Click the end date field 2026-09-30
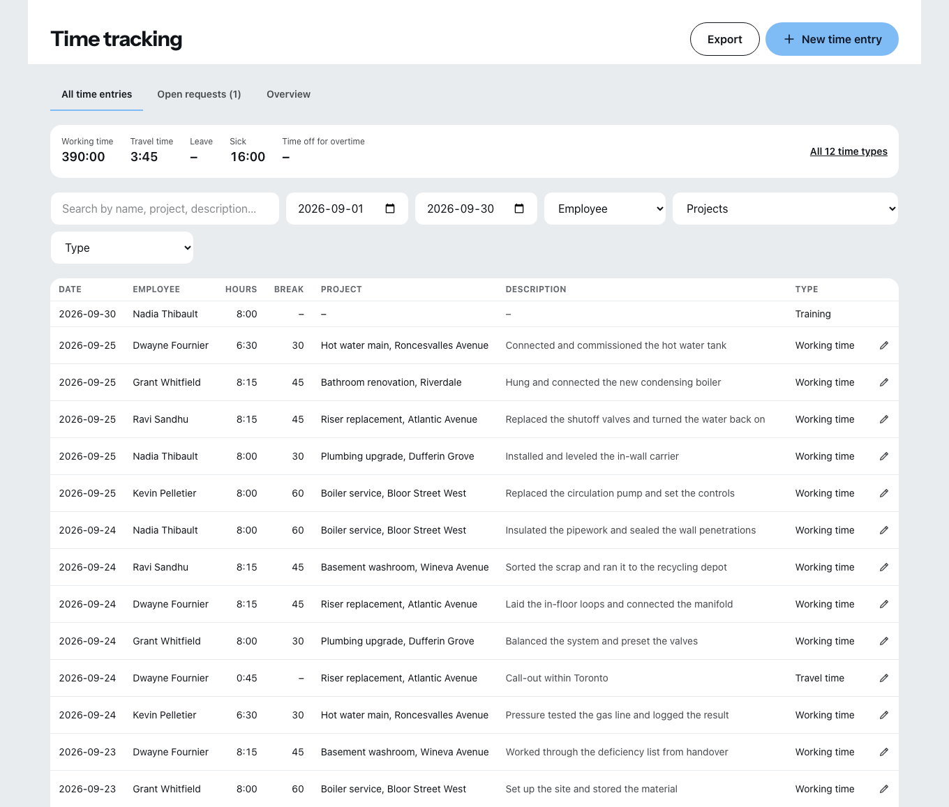Image resolution: width=949 pixels, height=807 pixels. pyautogui.click(x=476, y=209)
